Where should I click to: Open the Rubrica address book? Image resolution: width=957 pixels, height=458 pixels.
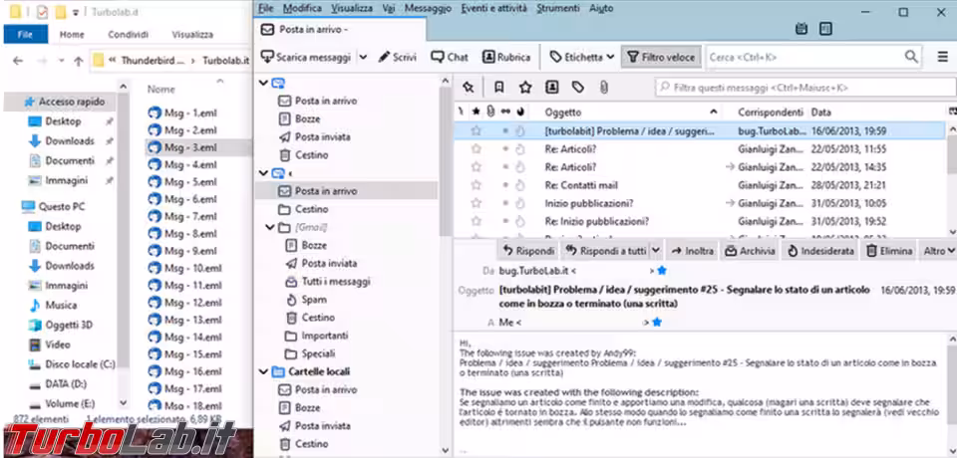(505, 57)
